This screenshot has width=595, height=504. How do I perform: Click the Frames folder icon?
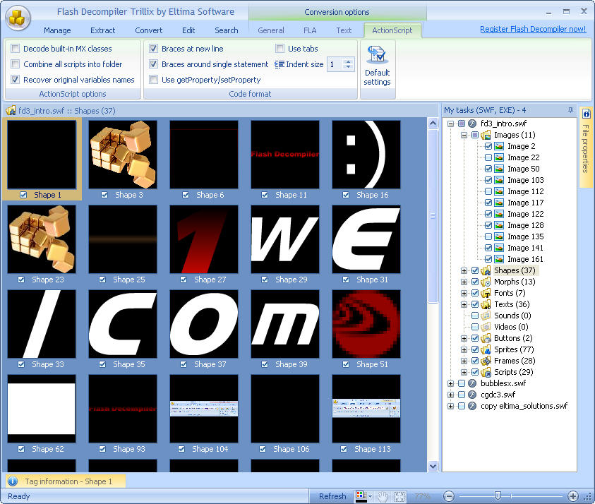pyautogui.click(x=486, y=361)
